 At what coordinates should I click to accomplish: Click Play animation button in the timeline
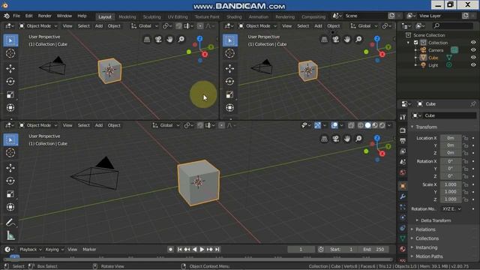click(202, 250)
